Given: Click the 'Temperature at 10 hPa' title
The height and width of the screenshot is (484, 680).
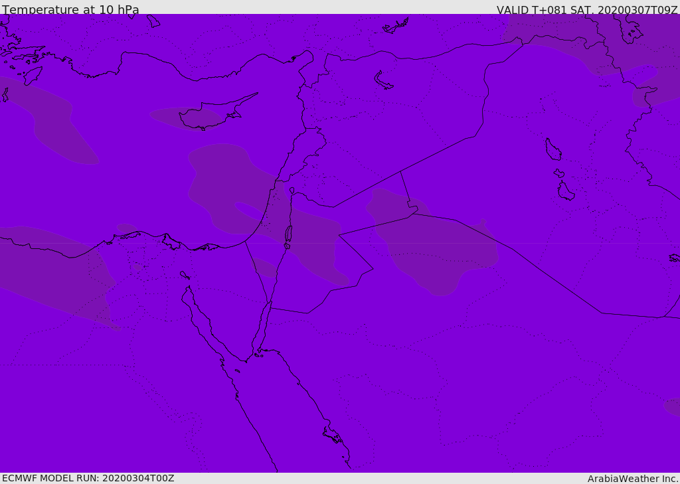Looking at the screenshot, I should click(x=70, y=10).
